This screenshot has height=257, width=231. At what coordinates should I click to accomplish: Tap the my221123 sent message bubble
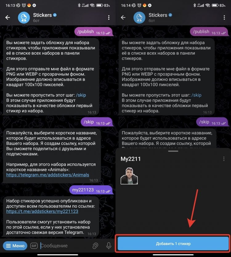[91, 190]
